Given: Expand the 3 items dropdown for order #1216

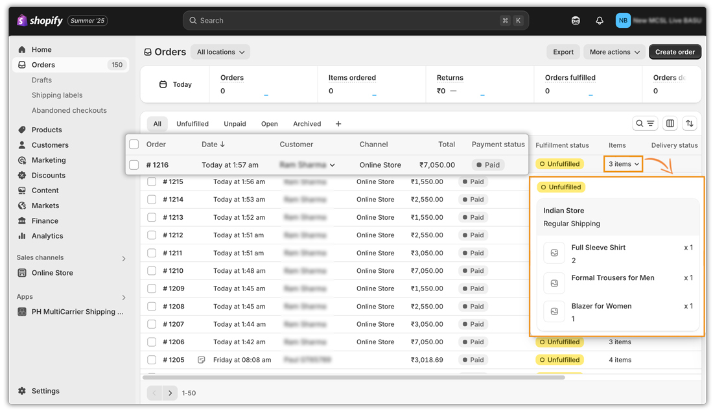Looking at the screenshot, I should [624, 164].
